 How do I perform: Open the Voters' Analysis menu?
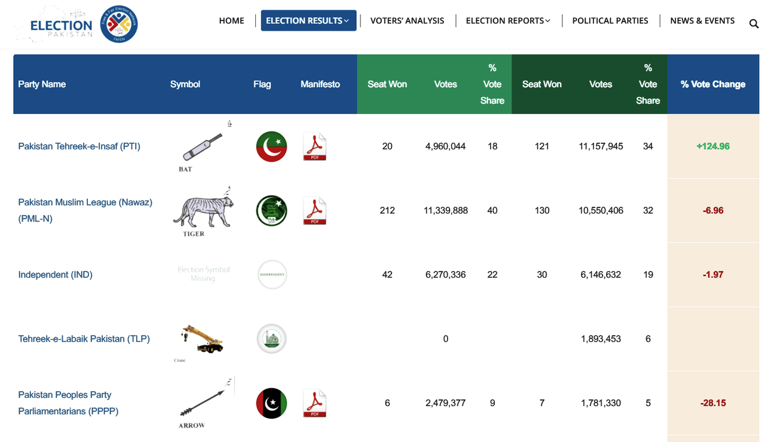point(408,20)
